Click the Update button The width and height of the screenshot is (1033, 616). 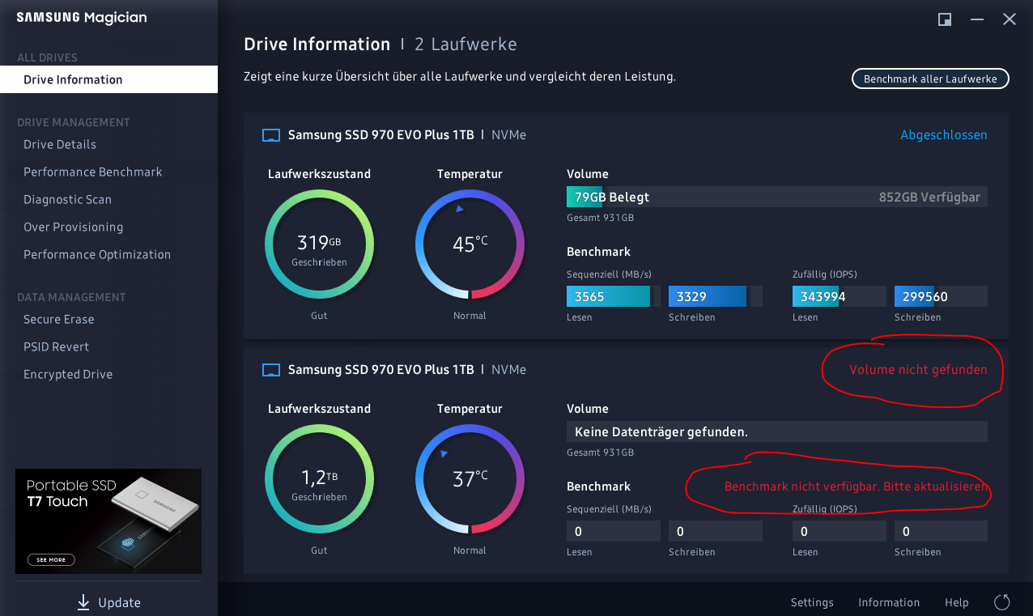(x=108, y=602)
